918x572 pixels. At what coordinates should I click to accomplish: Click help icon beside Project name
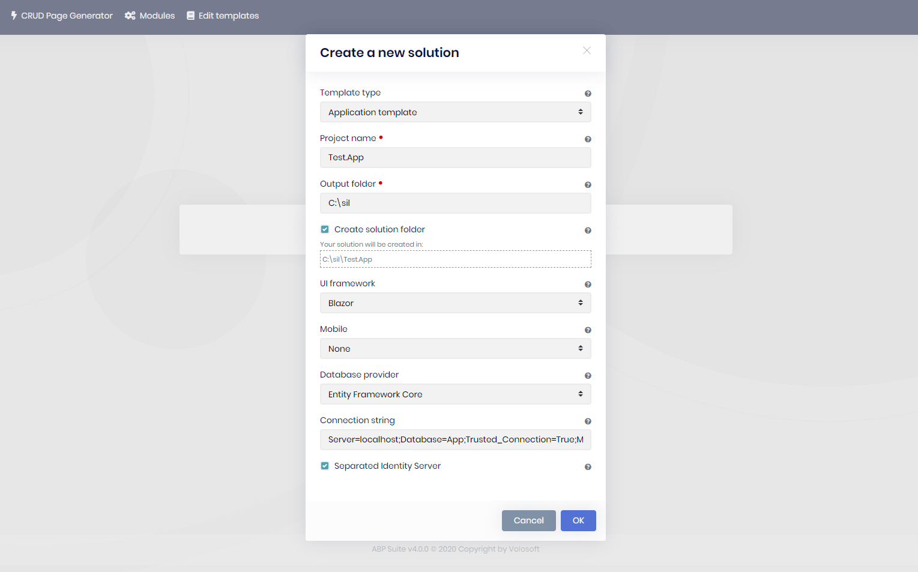pos(588,139)
